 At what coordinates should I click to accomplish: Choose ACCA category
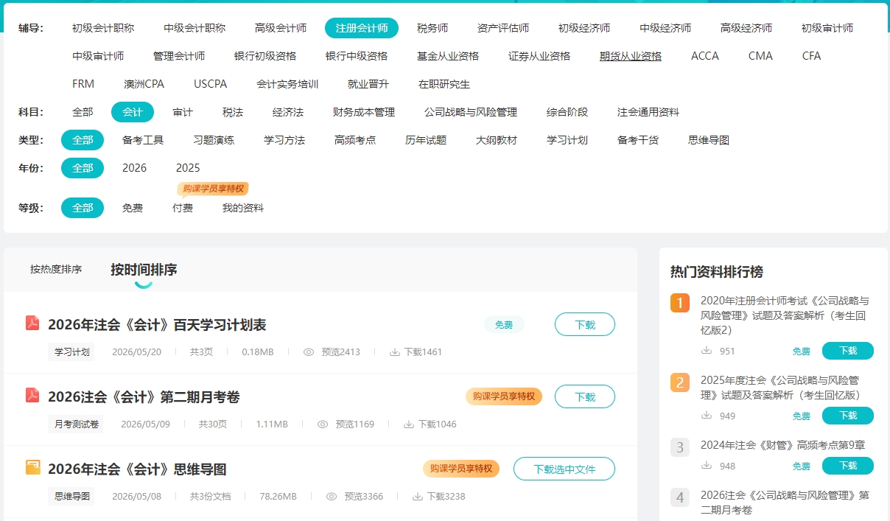pos(705,56)
